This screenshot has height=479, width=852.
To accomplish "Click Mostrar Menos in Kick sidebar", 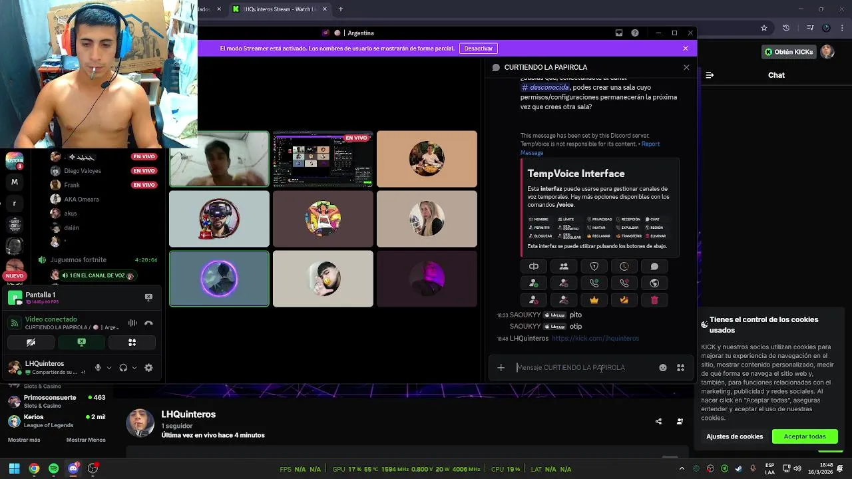I will tap(86, 440).
